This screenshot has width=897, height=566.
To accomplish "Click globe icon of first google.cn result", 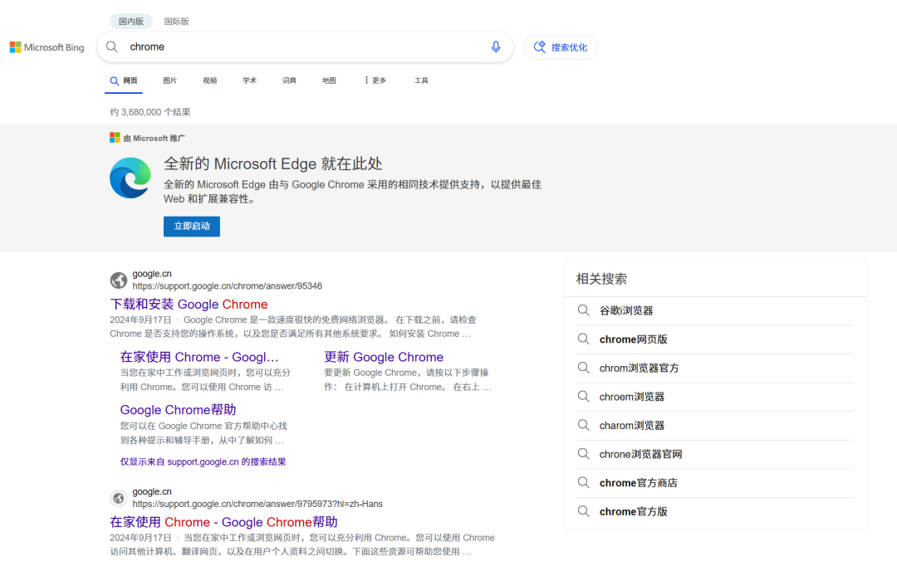I will pos(119,281).
